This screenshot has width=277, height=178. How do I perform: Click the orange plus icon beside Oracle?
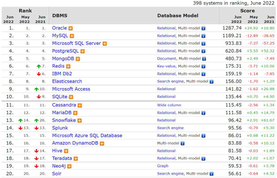click(x=71, y=28)
